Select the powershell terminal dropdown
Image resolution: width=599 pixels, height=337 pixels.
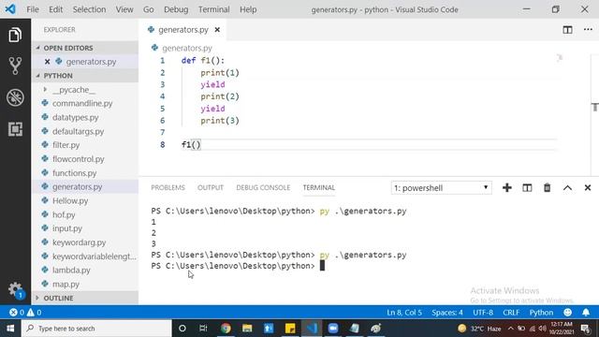441,188
